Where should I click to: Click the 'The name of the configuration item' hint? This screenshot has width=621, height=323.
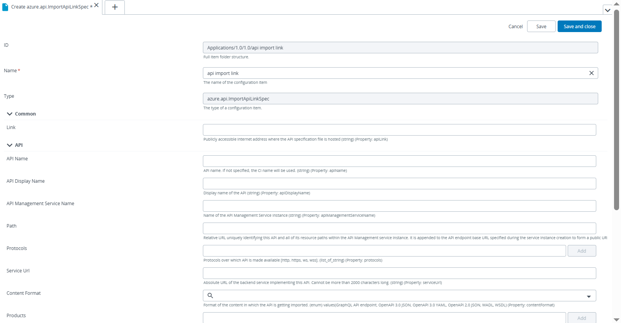click(x=235, y=82)
